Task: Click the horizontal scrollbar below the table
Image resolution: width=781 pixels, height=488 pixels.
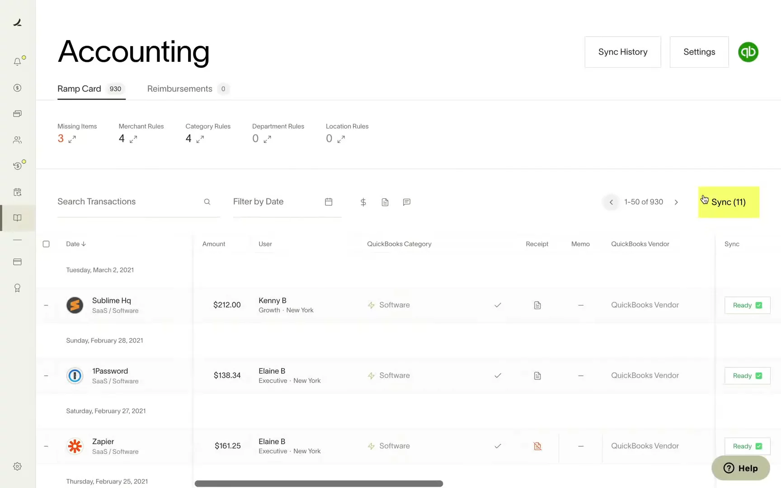Action: [x=319, y=483]
